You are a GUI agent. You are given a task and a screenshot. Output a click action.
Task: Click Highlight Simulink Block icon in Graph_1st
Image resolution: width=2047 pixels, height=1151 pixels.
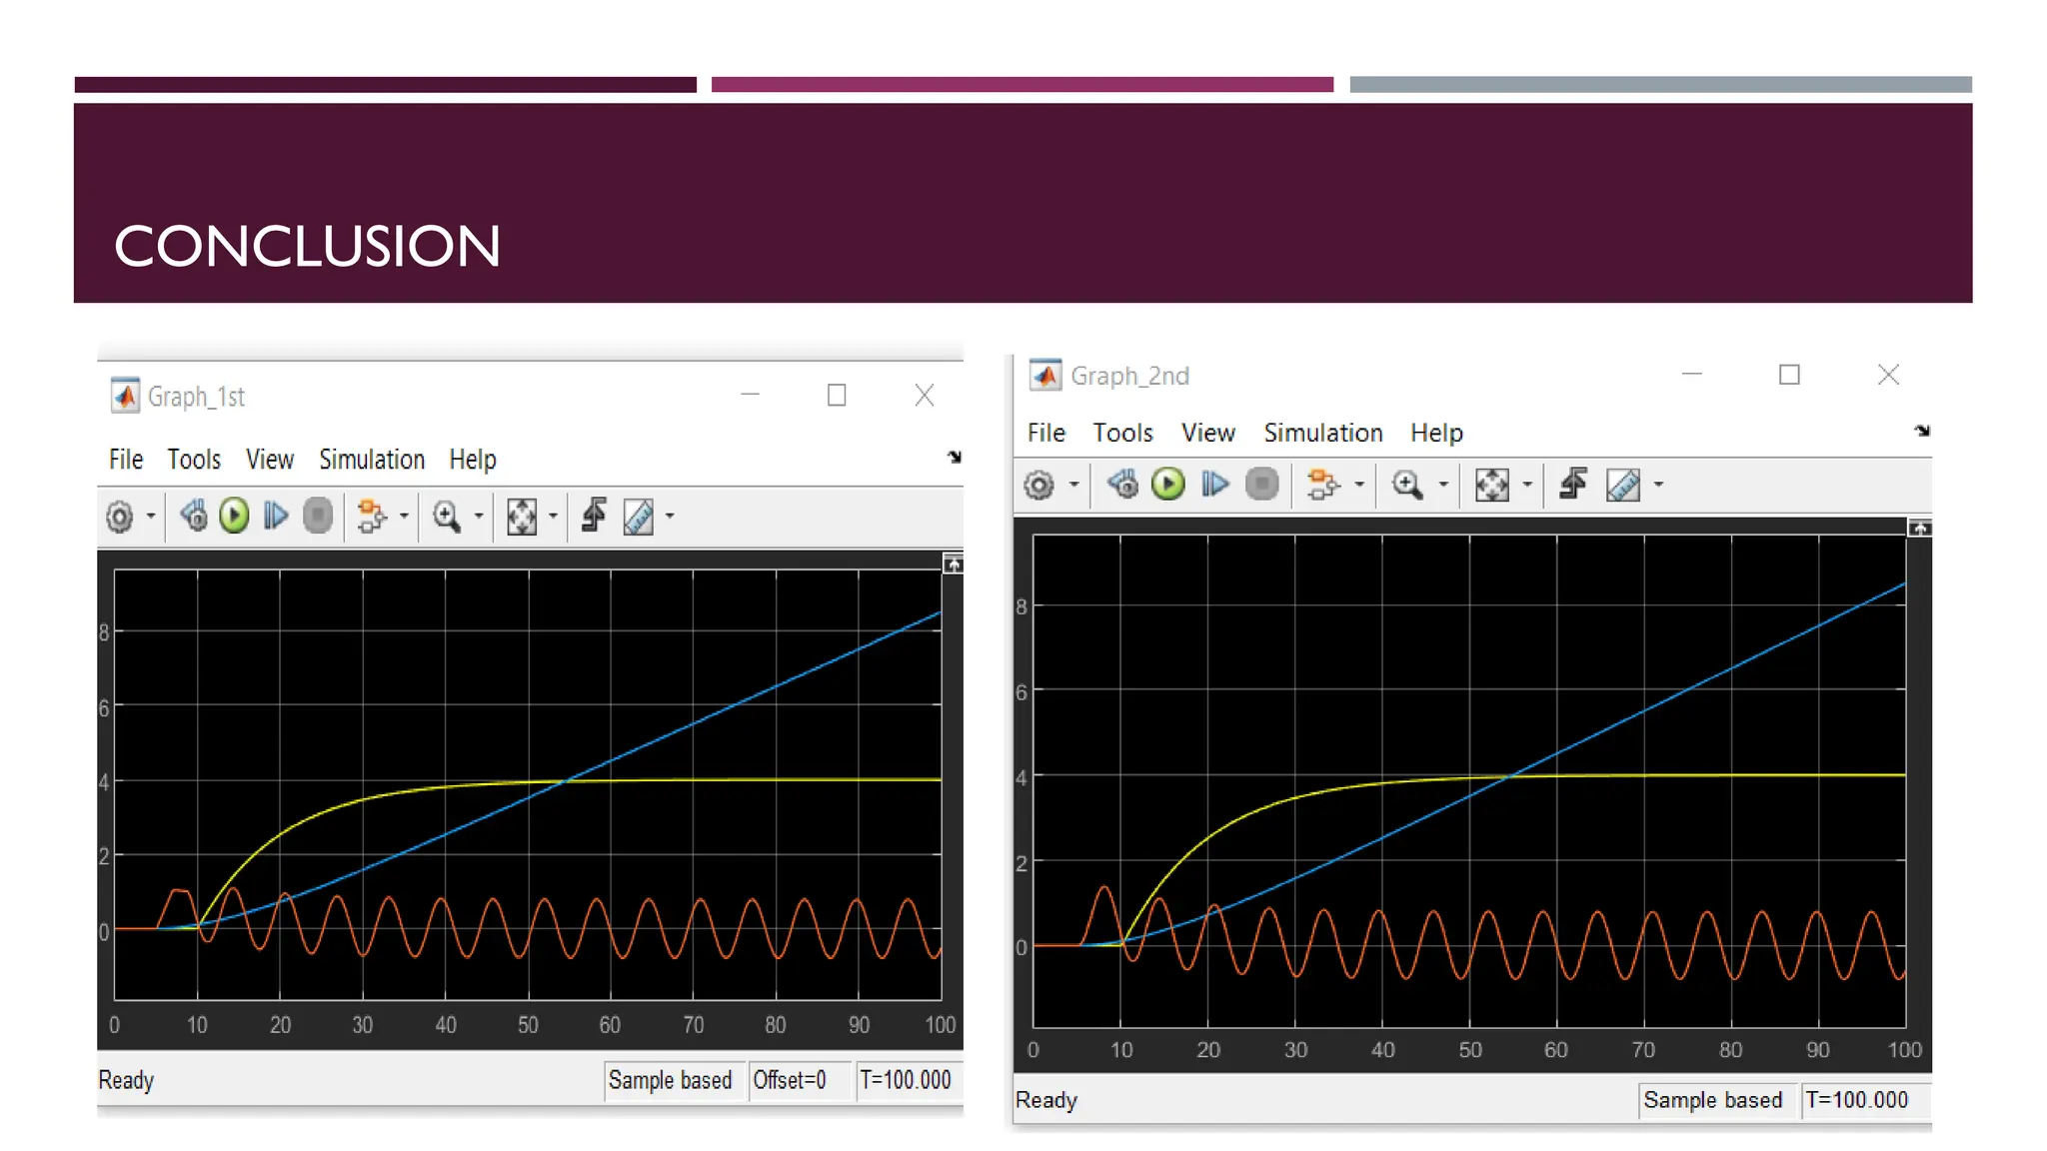(371, 517)
